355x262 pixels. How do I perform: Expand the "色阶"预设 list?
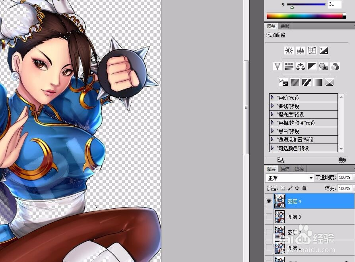[272, 97]
